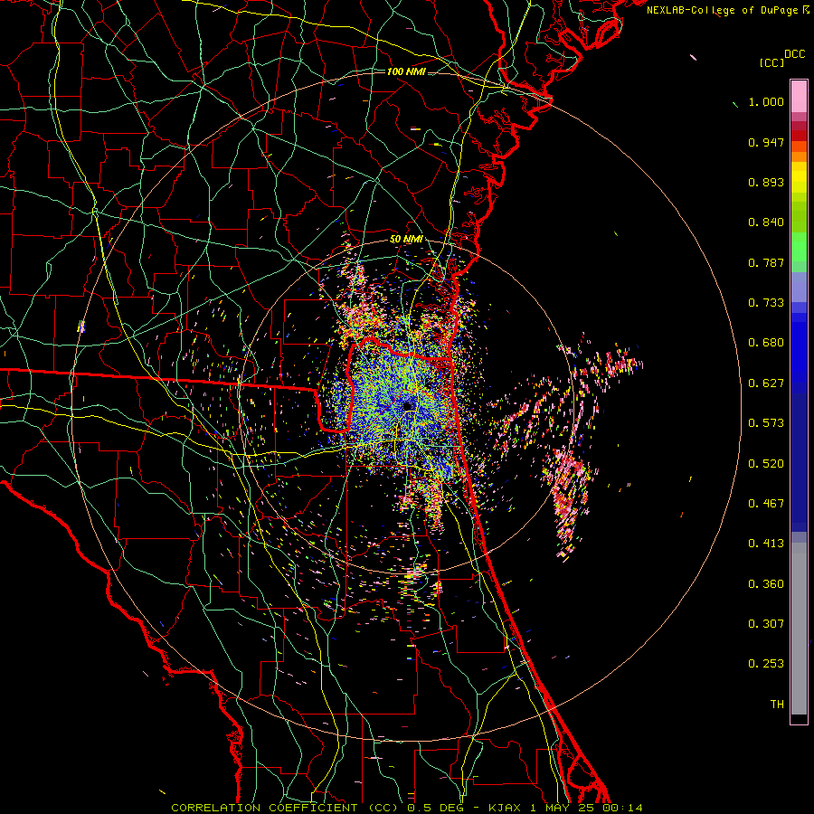
Task: Click the NEXLAB-College of DuPage watermark text
Action: pyautogui.click(x=727, y=10)
